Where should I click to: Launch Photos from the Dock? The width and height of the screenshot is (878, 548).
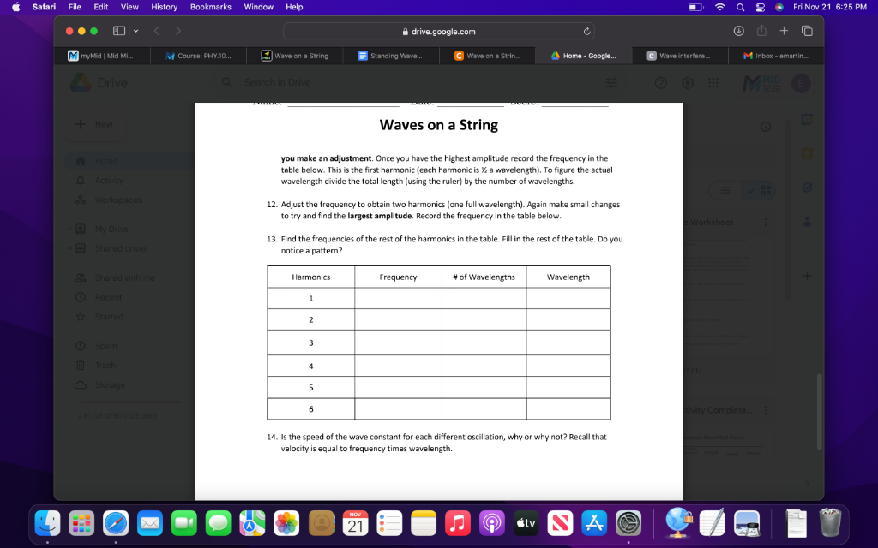tap(286, 524)
